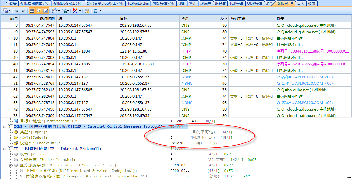Screen dimensions: 352x179
Task: Click the add filter funnel icon
Action: (x=64, y=11)
